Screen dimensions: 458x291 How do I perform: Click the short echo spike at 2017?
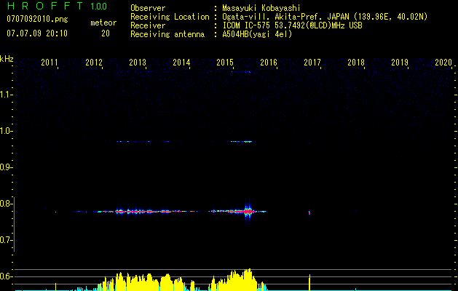(309, 212)
